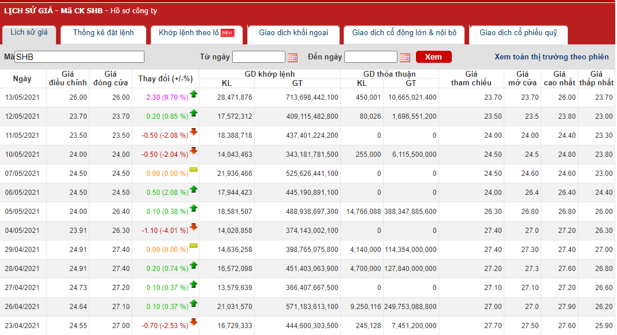
Task: Open calendar picker for Từ ngày
Action: pos(292,57)
